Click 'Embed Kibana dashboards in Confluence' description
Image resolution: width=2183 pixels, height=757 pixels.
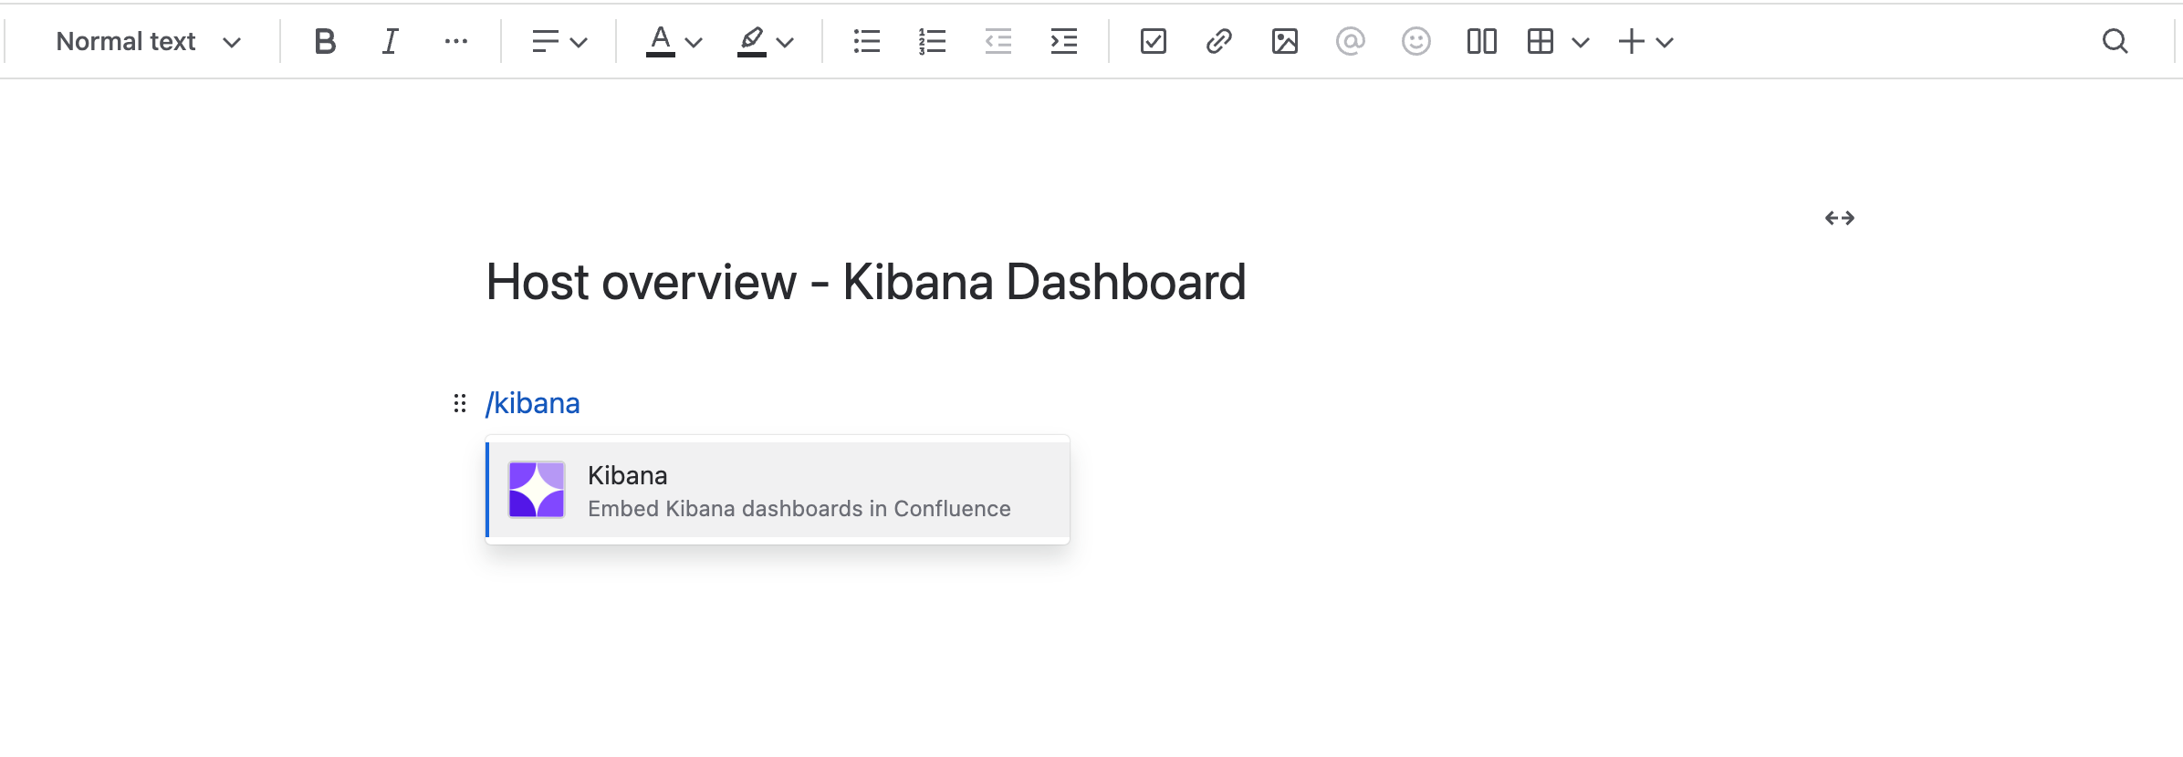[x=799, y=509]
